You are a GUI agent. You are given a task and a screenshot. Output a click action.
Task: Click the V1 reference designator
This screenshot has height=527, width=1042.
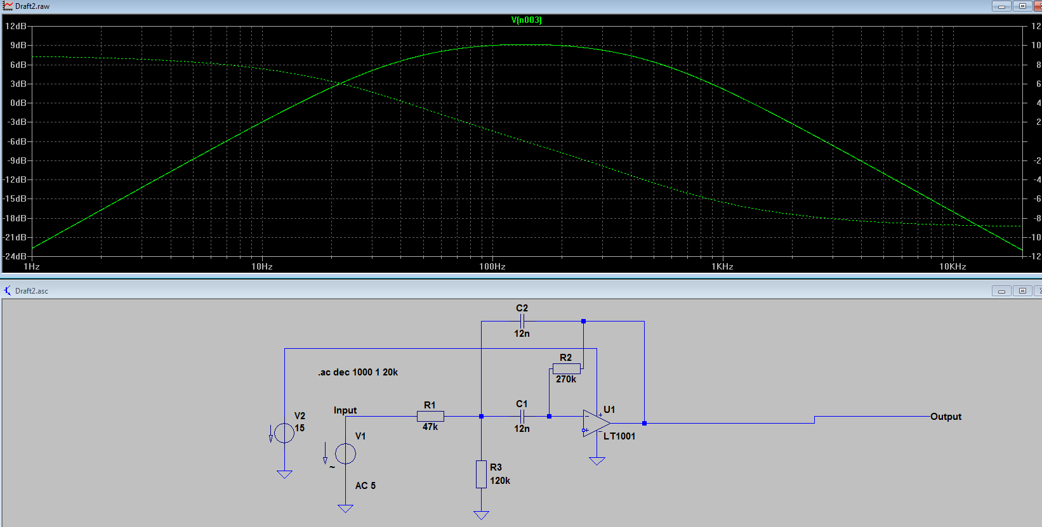point(360,436)
